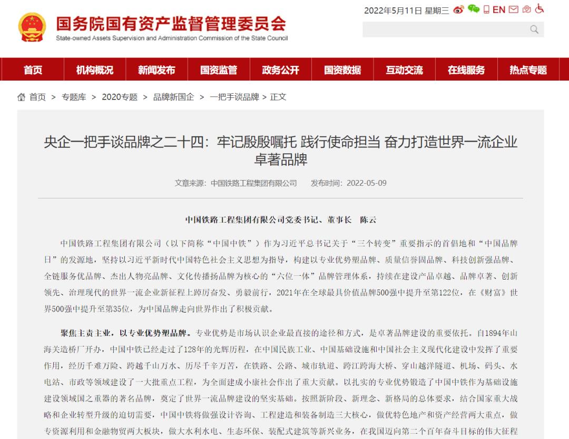Go to 首页 in the breadcrumb
The image size is (569, 439).
pos(37,97)
